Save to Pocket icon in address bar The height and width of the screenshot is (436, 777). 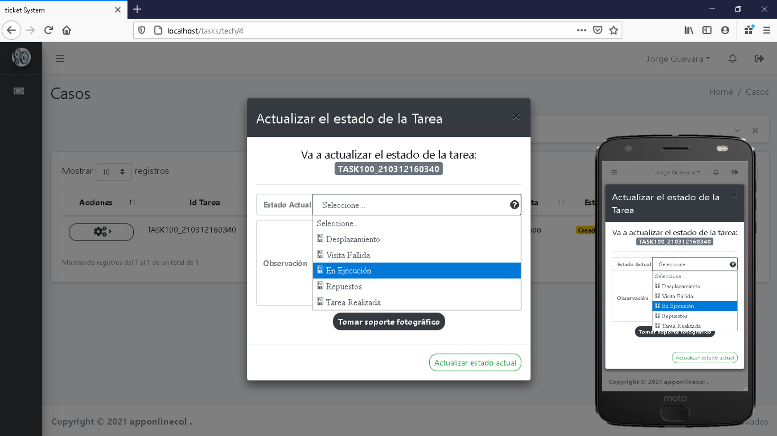(598, 30)
